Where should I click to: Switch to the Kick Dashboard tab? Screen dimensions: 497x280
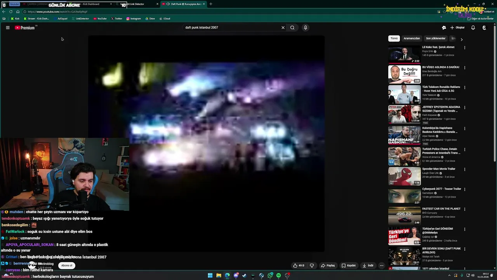pos(89,4)
